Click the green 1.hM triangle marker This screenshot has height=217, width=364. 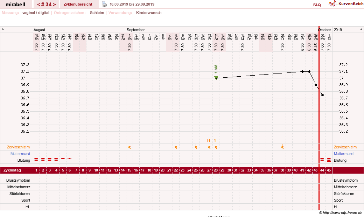point(216,78)
